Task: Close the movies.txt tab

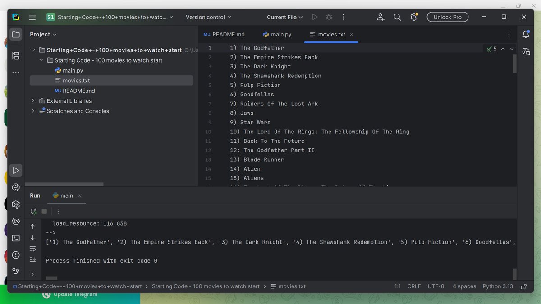Action: [x=352, y=34]
